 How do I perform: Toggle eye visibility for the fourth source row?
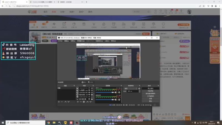coord(89,94)
